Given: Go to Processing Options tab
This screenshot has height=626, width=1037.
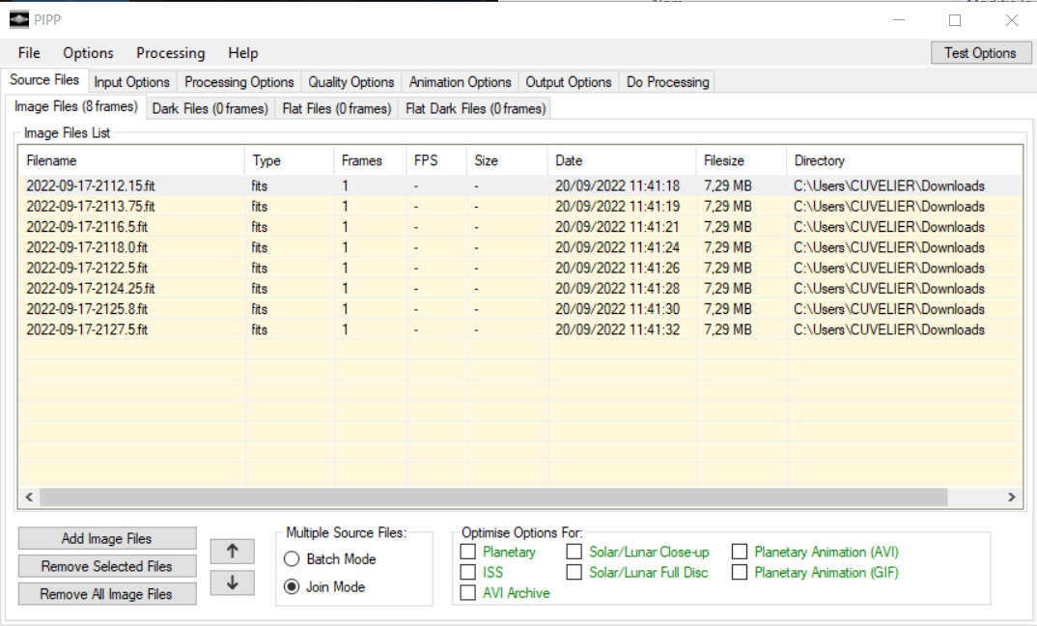Looking at the screenshot, I should click(x=238, y=82).
